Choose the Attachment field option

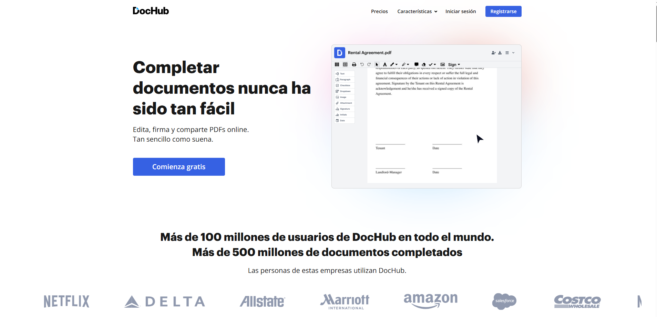point(345,103)
